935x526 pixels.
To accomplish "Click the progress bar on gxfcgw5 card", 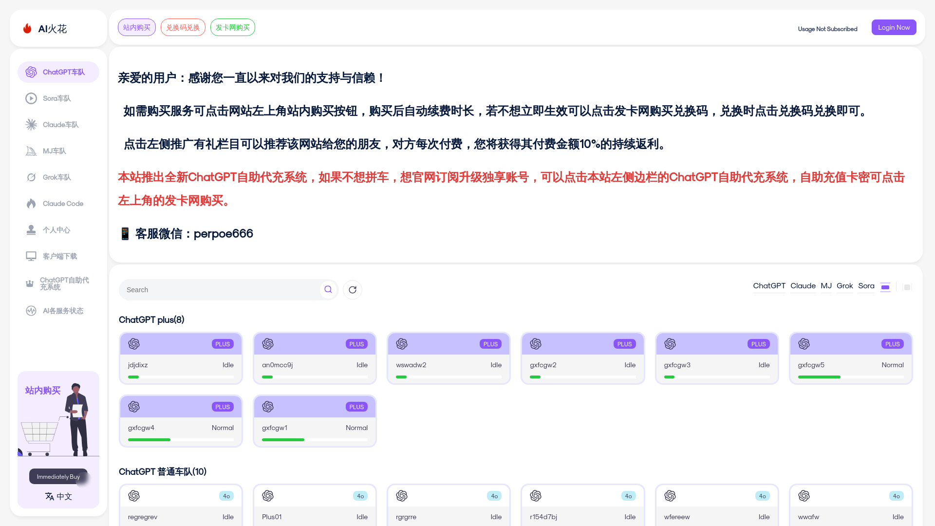I will [x=851, y=377].
